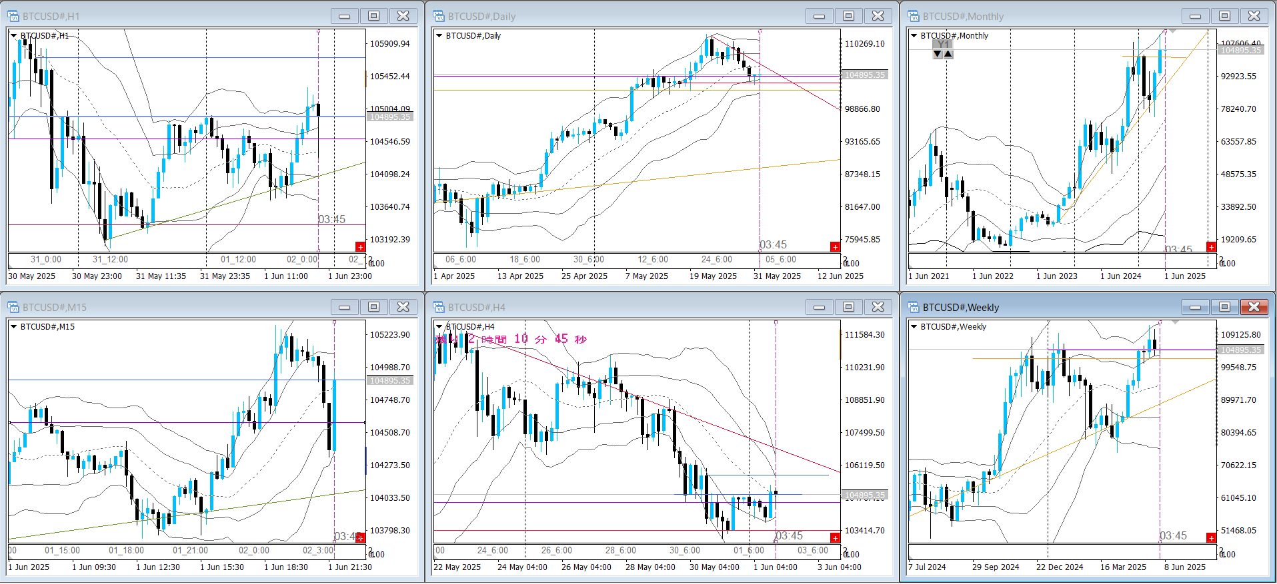Viewport: 1277px width, 584px height.
Task: Click the 1 Jun 09:30 time under M15 chart
Action: pyautogui.click(x=94, y=567)
